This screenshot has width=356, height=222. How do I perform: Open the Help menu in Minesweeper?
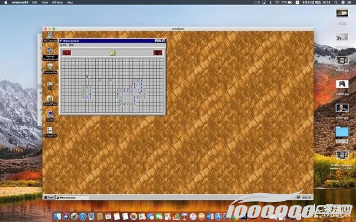point(71,45)
